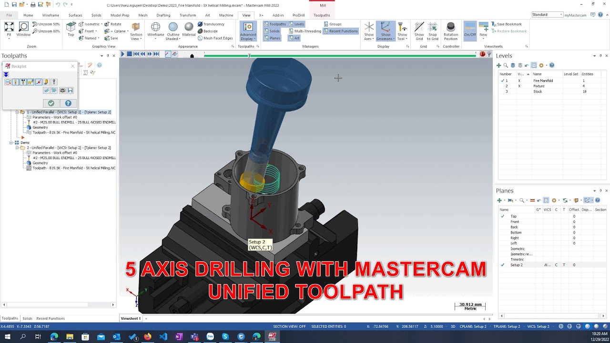This screenshot has width=610, height=343.
Task: Confirm Backplot with green checkmark
Action: click(51, 103)
